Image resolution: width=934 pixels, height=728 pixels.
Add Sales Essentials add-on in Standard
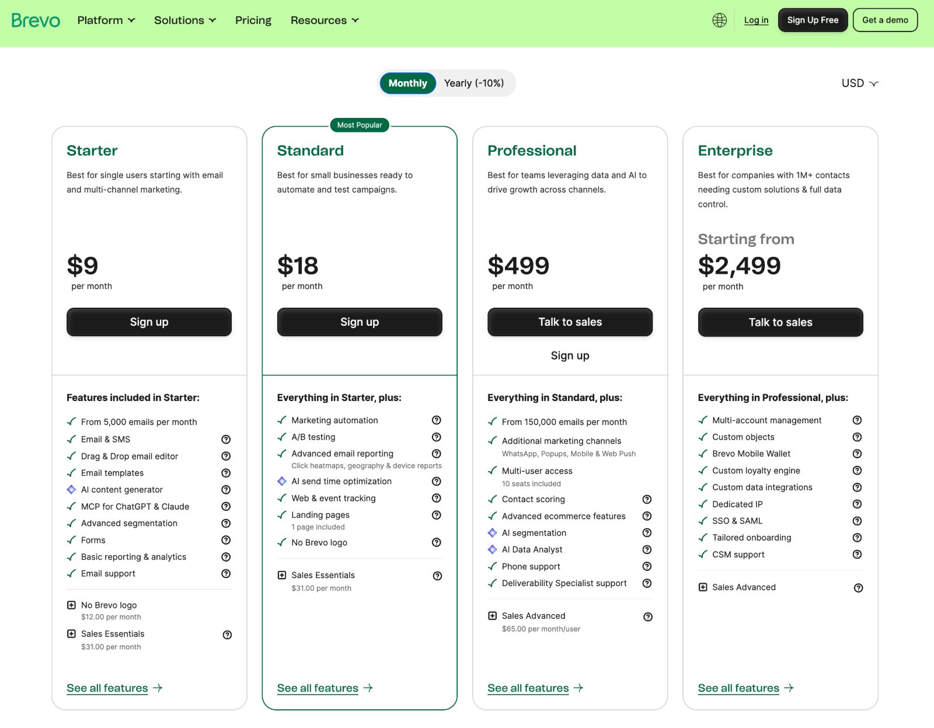tap(282, 576)
